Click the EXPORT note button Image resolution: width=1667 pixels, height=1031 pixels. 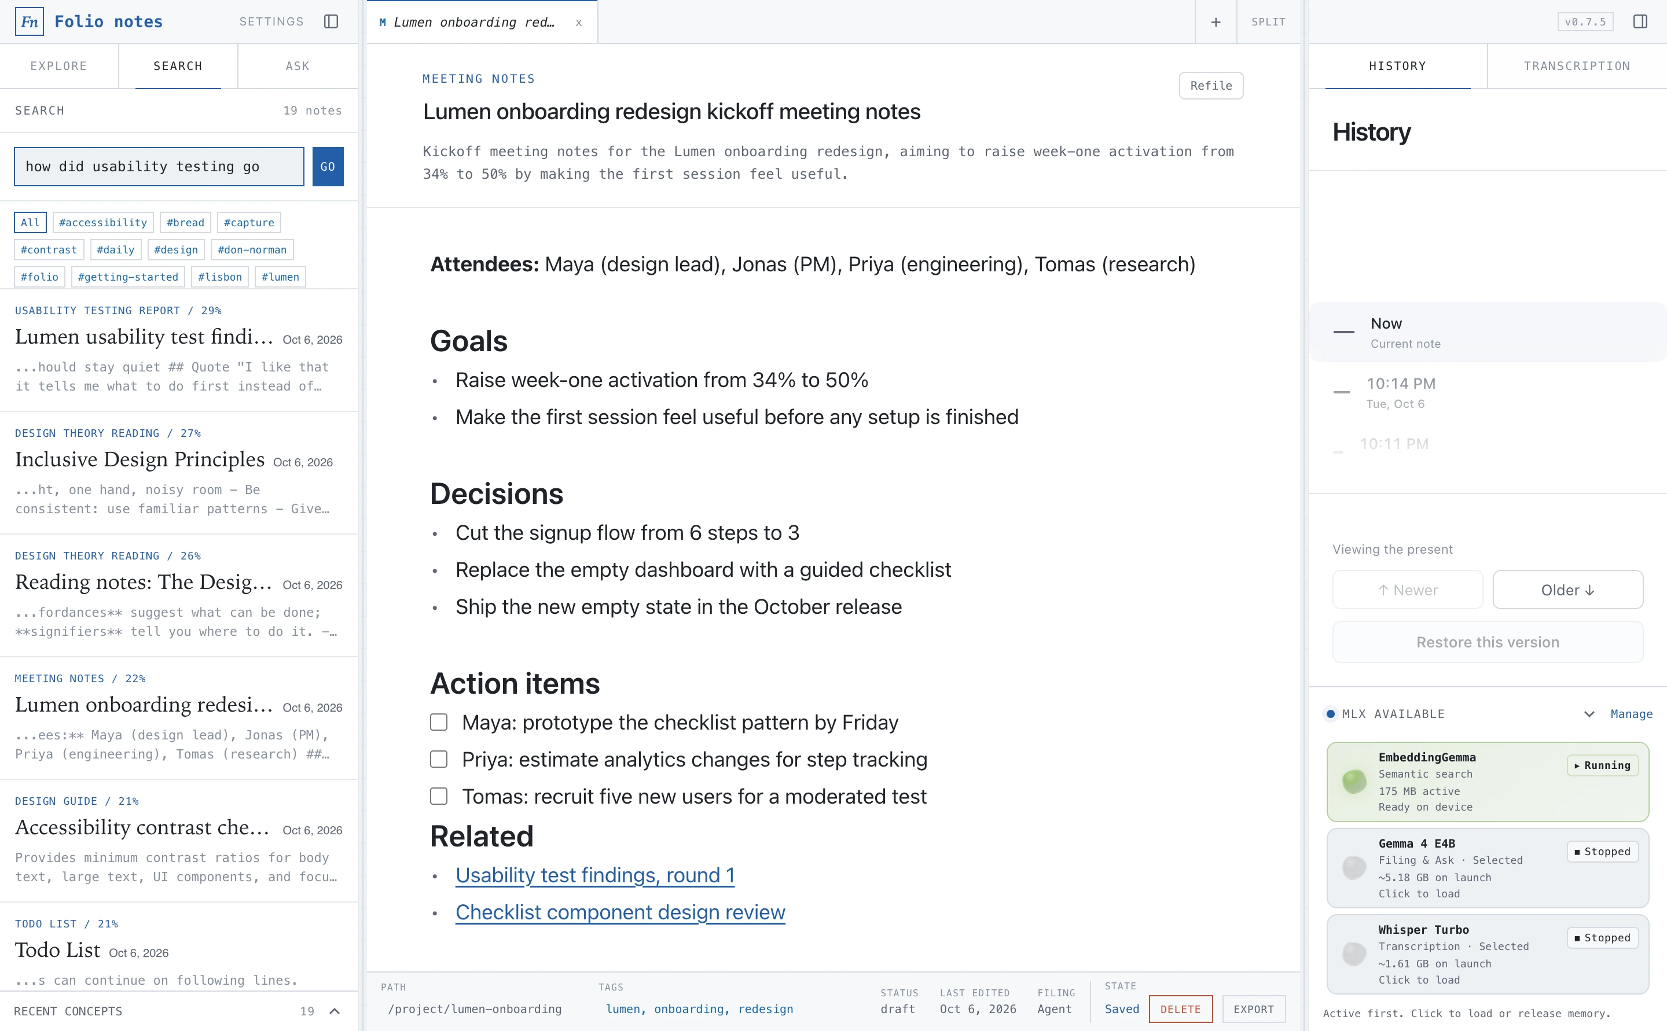1254,1009
